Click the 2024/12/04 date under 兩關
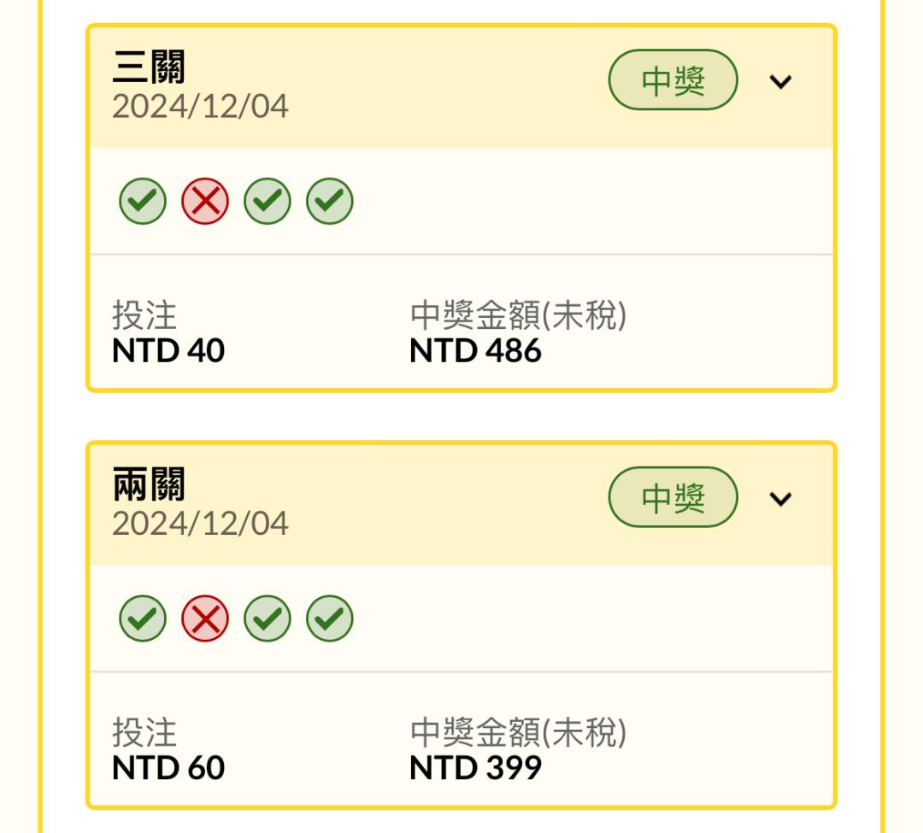Screen dimensions: 923x833 pyautogui.click(x=200, y=525)
